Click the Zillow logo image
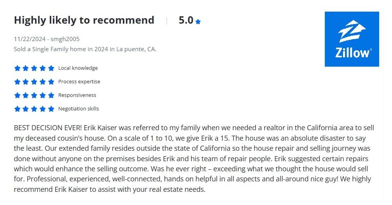This screenshot has width=392, height=205. [352, 39]
